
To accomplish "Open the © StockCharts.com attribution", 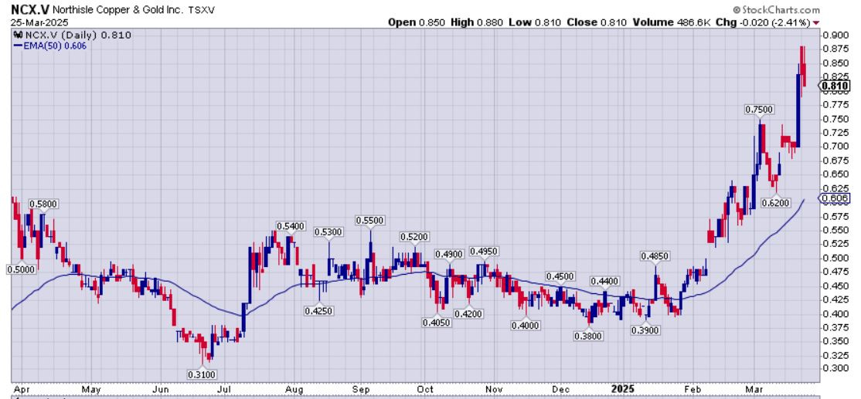I will point(776,10).
